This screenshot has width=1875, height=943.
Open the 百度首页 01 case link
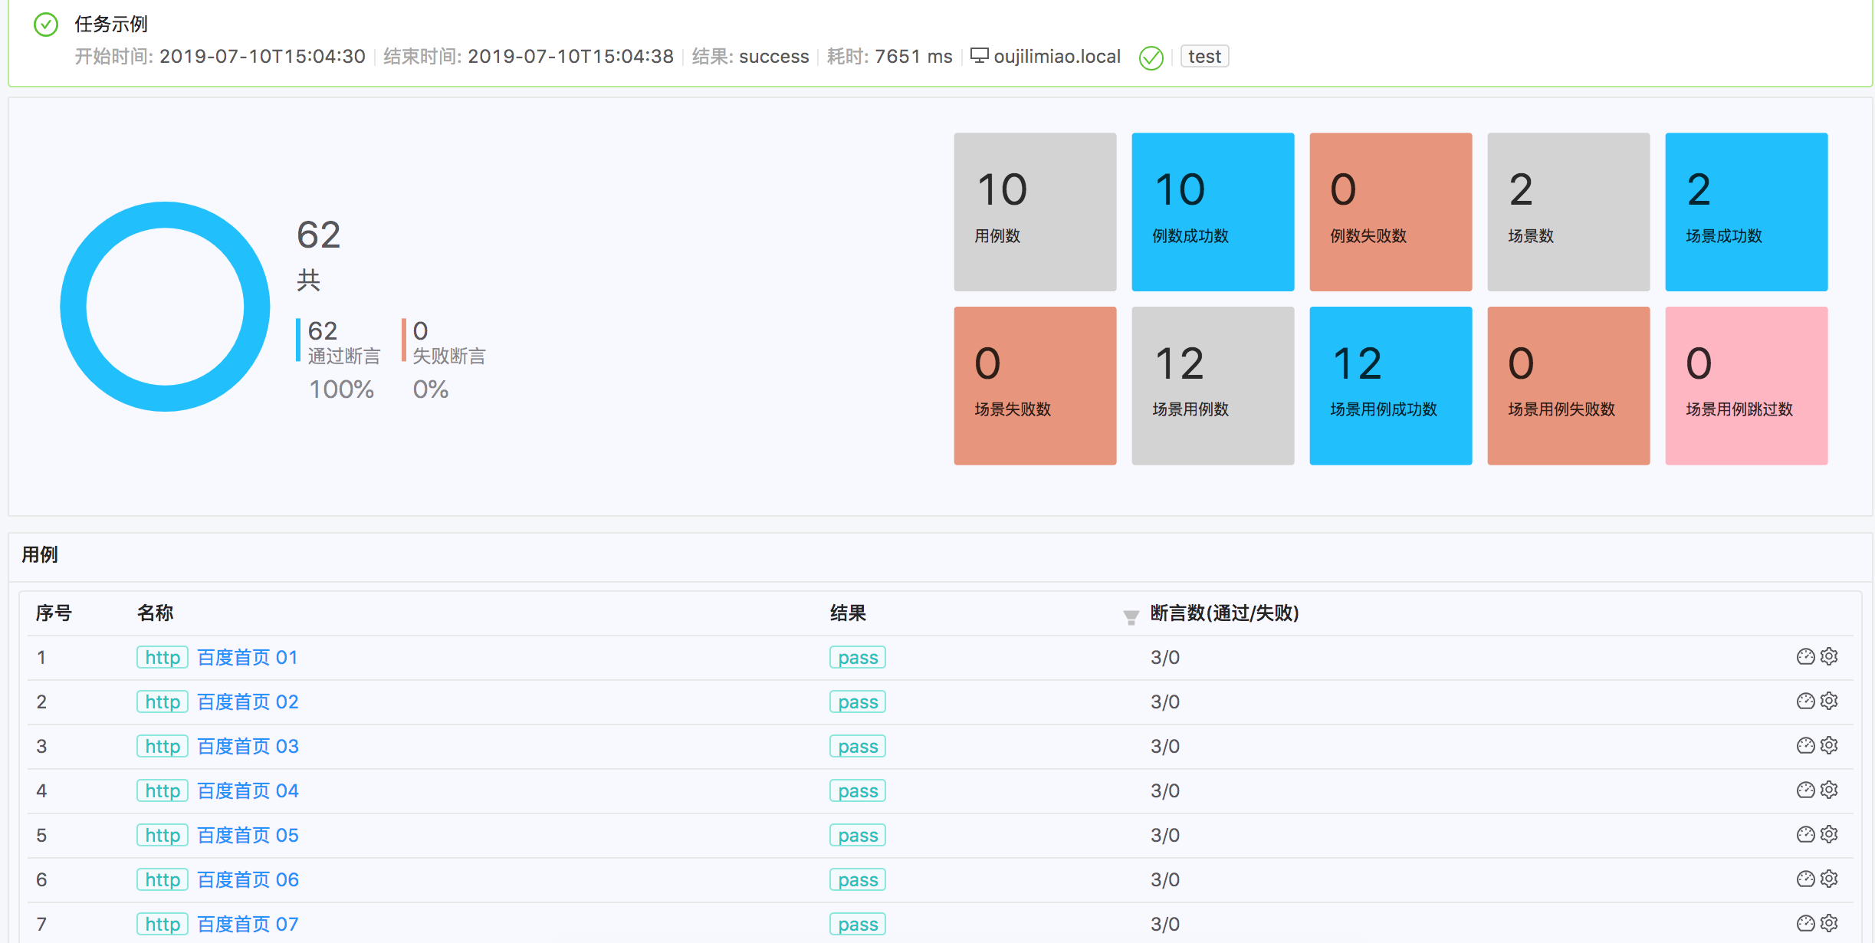coord(247,658)
